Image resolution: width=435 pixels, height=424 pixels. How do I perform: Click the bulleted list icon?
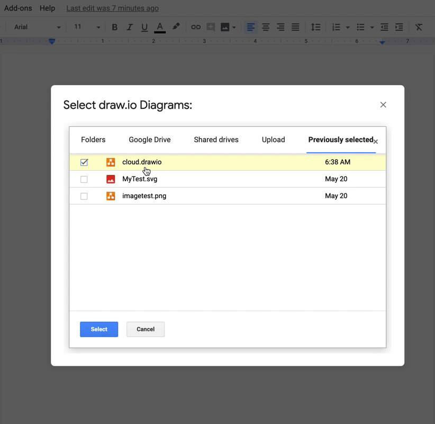[360, 27]
